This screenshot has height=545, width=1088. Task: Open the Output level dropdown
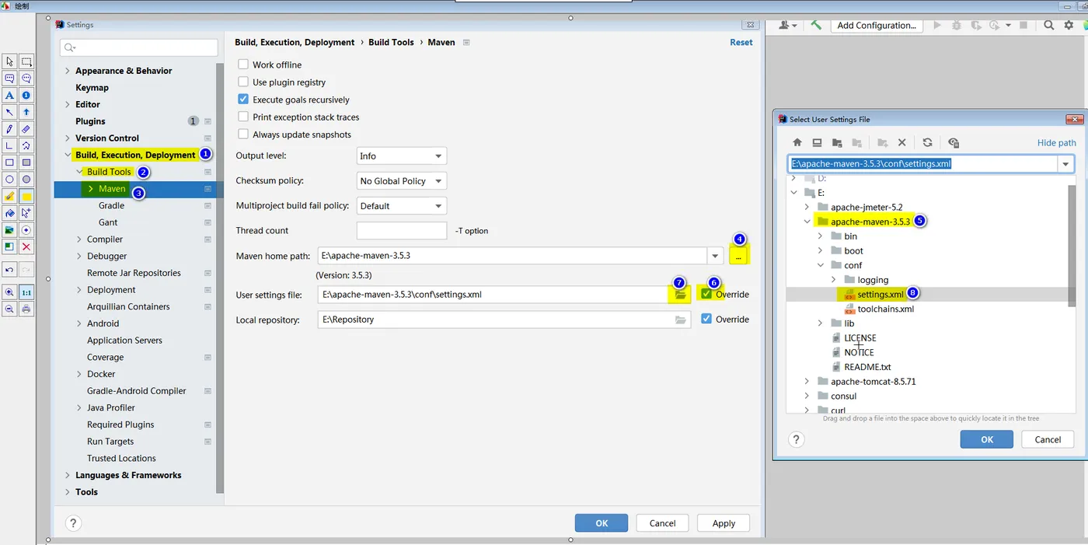click(402, 156)
